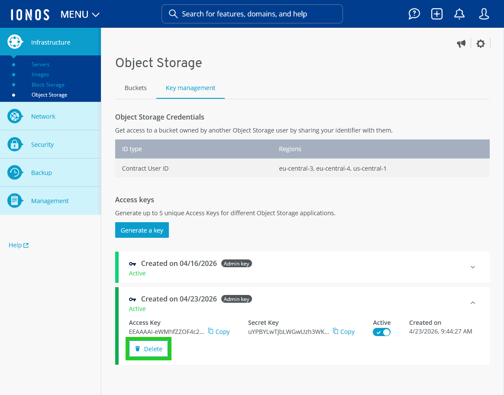504x395 pixels.
Task: Click the Network globe icon in sidebar
Action: pos(15,116)
